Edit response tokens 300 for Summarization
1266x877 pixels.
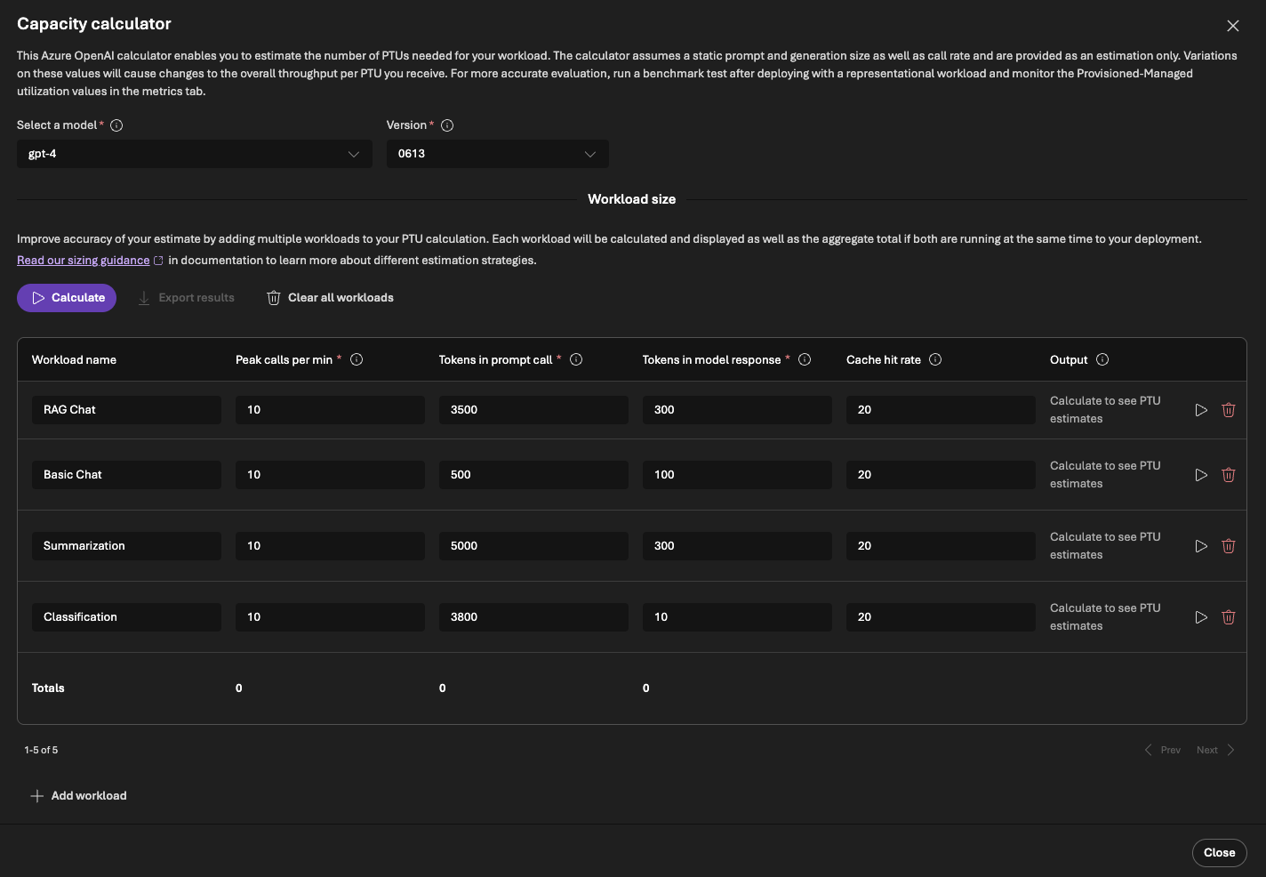737,546
